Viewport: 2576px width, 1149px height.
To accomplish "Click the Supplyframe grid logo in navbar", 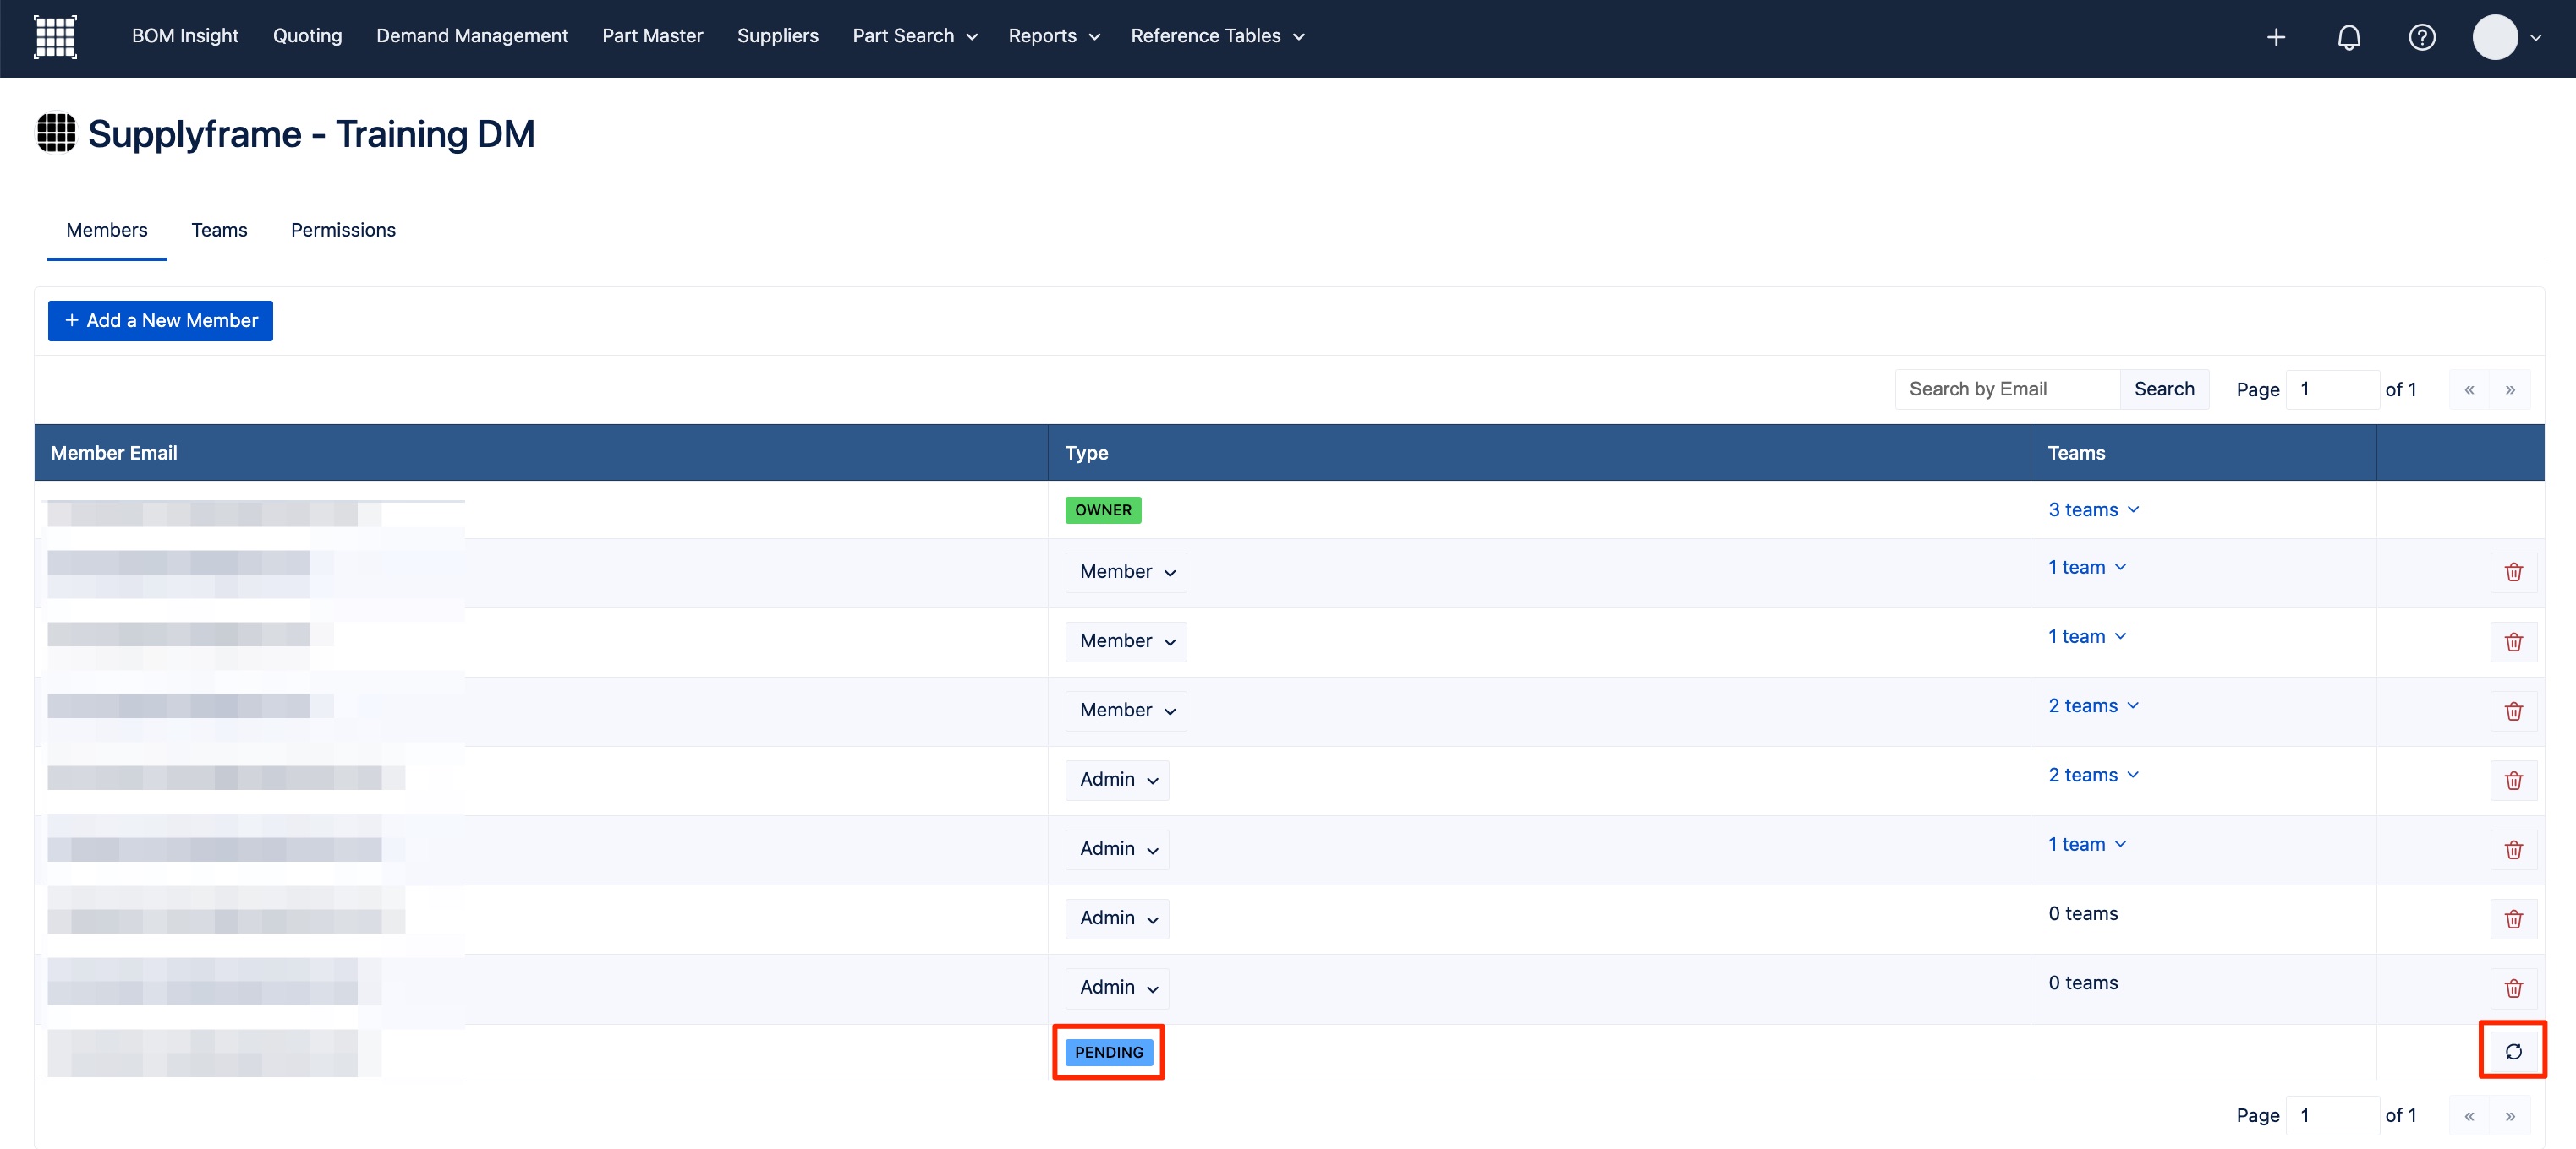I will 55,37.
